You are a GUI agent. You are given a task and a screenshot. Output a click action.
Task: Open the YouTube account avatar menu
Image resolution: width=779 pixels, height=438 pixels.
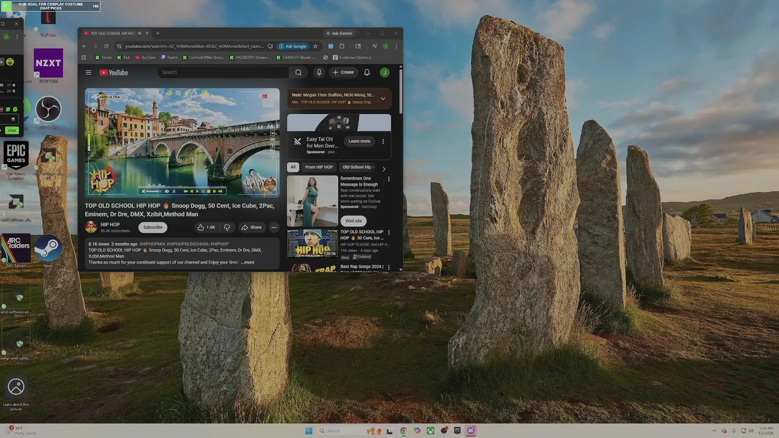click(x=385, y=72)
